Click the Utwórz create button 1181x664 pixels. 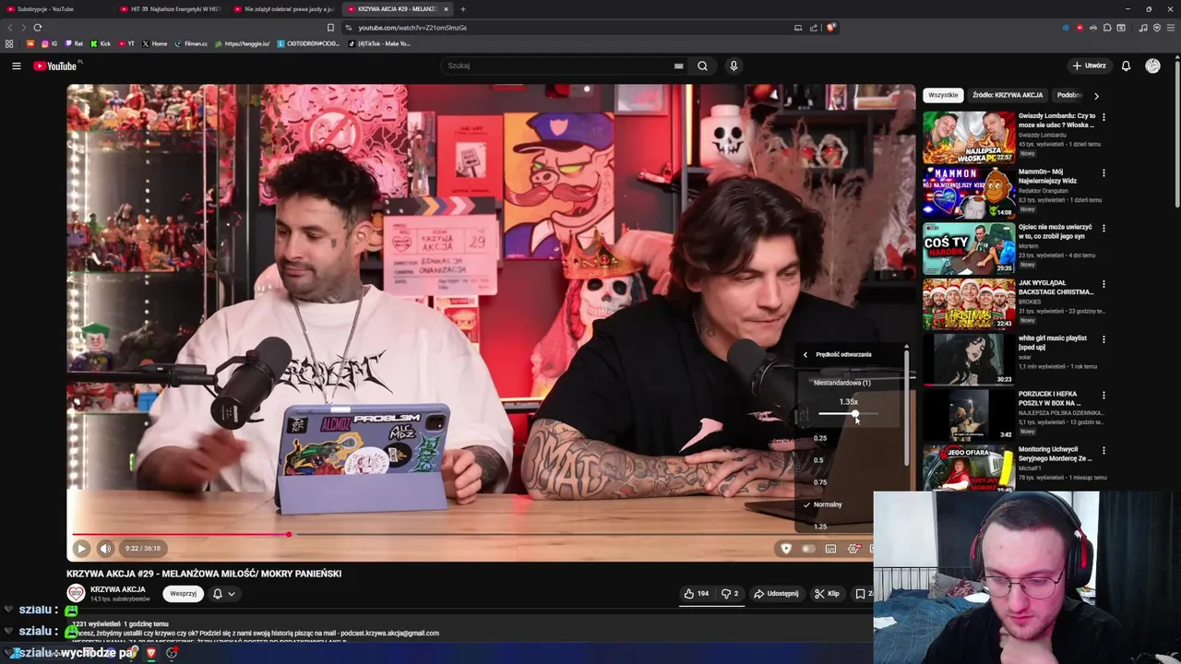[x=1090, y=65]
